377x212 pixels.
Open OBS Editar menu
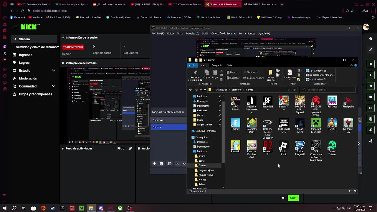point(171,34)
